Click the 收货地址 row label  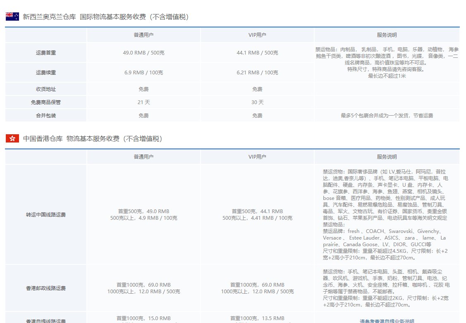pos(45,88)
